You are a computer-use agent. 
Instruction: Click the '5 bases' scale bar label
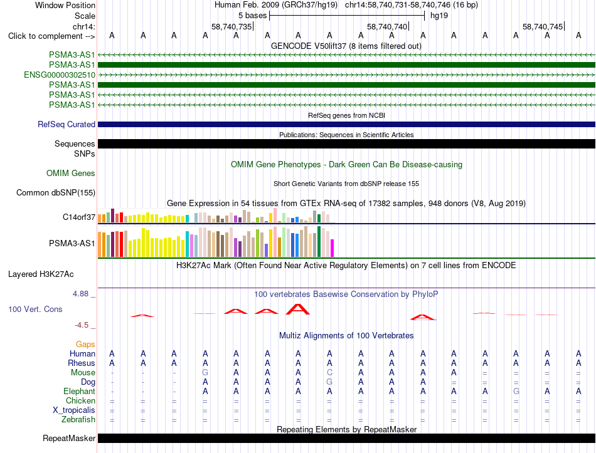252,16
